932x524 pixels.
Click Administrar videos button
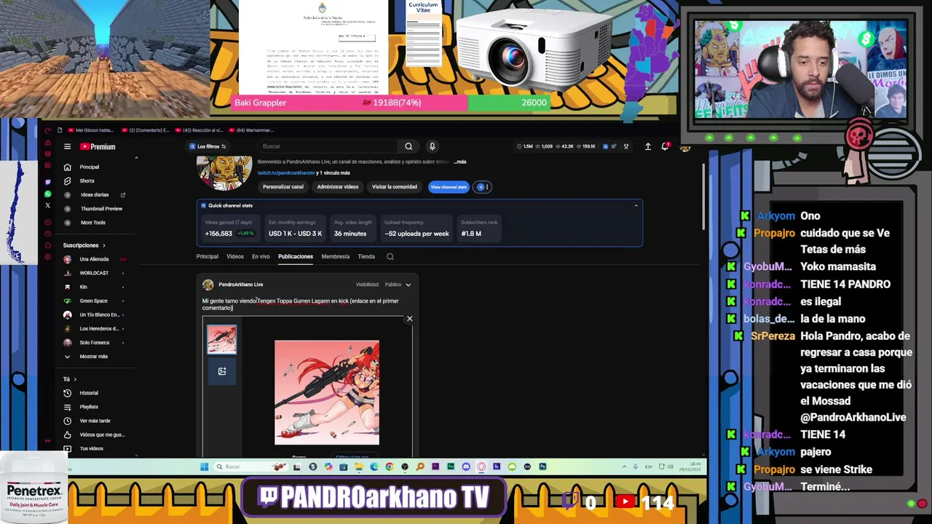[x=338, y=187]
